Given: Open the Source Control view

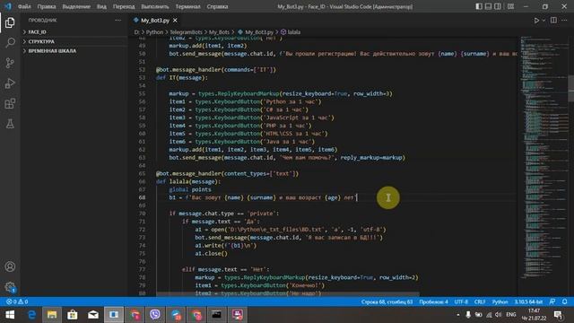Looking at the screenshot, I should (10, 63).
